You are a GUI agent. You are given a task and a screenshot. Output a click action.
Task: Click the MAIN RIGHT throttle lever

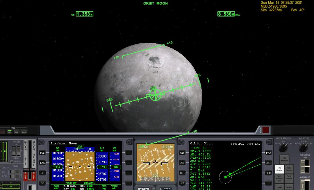pyautogui.click(x=33, y=170)
